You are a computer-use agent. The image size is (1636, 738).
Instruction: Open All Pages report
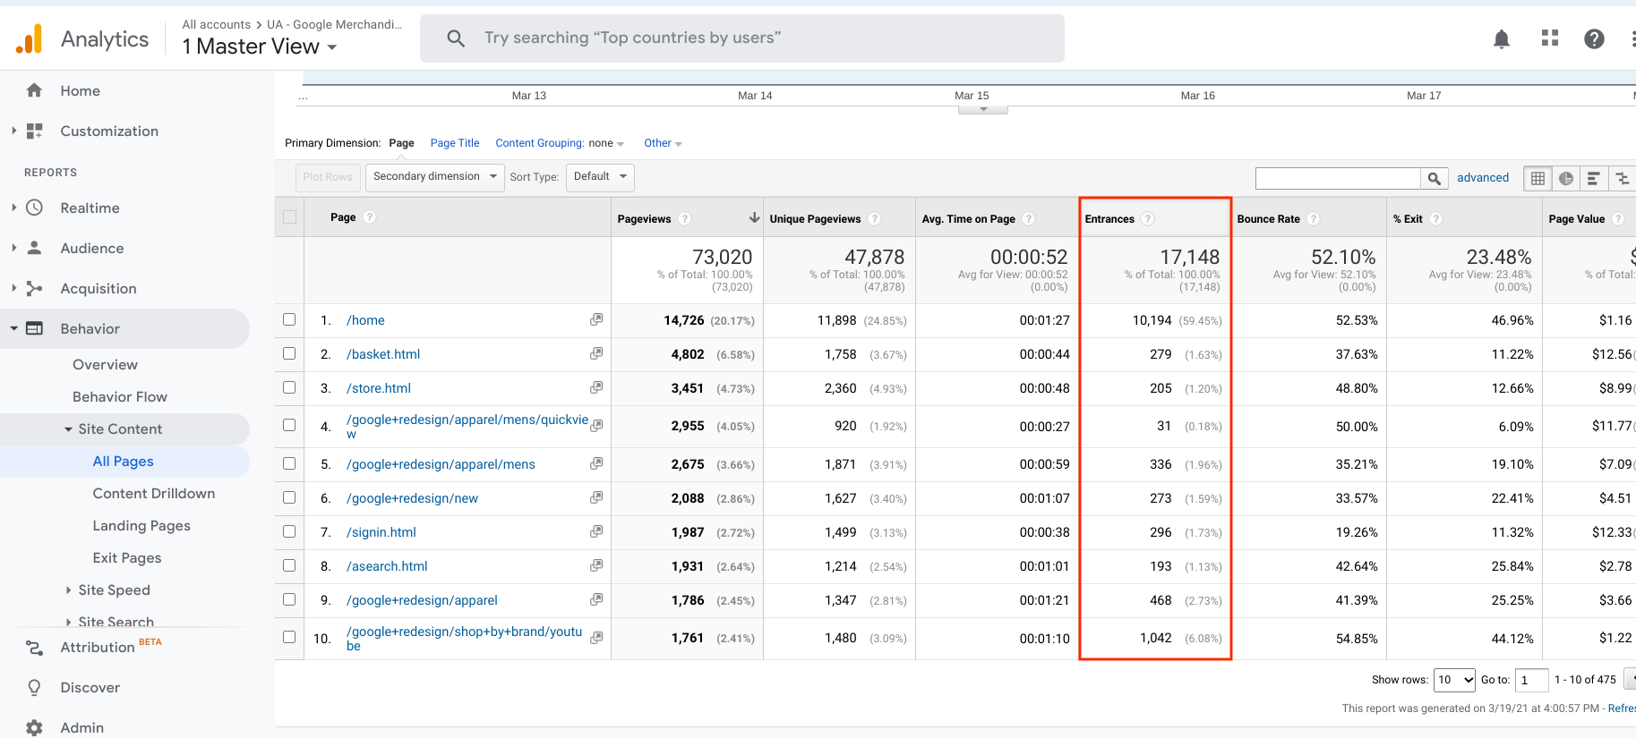[124, 462]
